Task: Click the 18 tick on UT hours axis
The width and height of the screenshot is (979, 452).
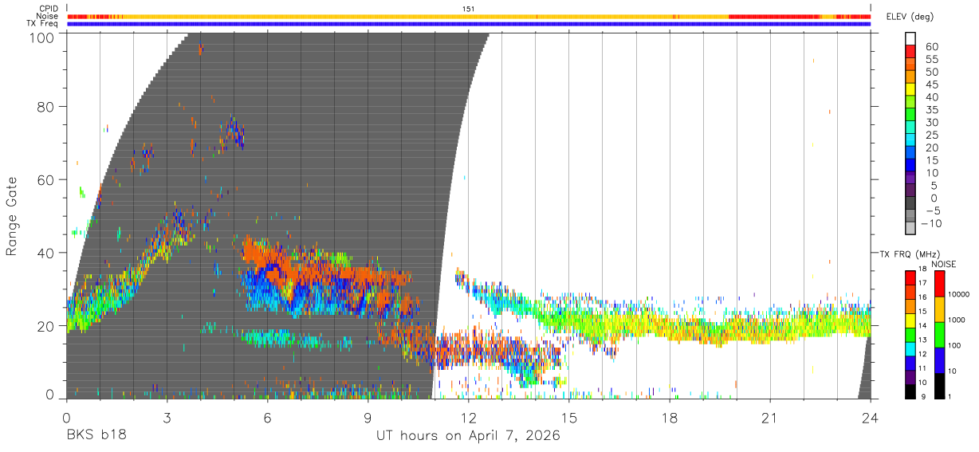Action: 669,418
